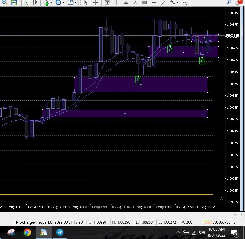Click the zoom out magnifier icon

click(4, 2)
